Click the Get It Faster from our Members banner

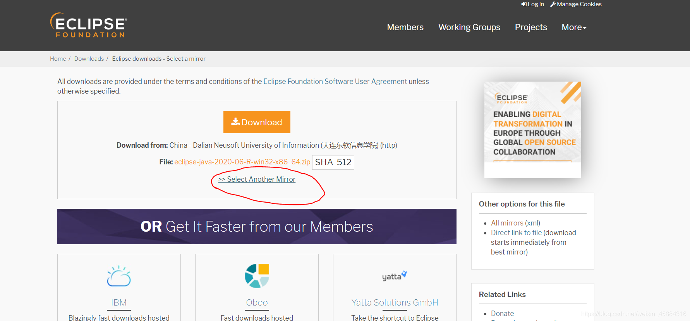(x=257, y=226)
